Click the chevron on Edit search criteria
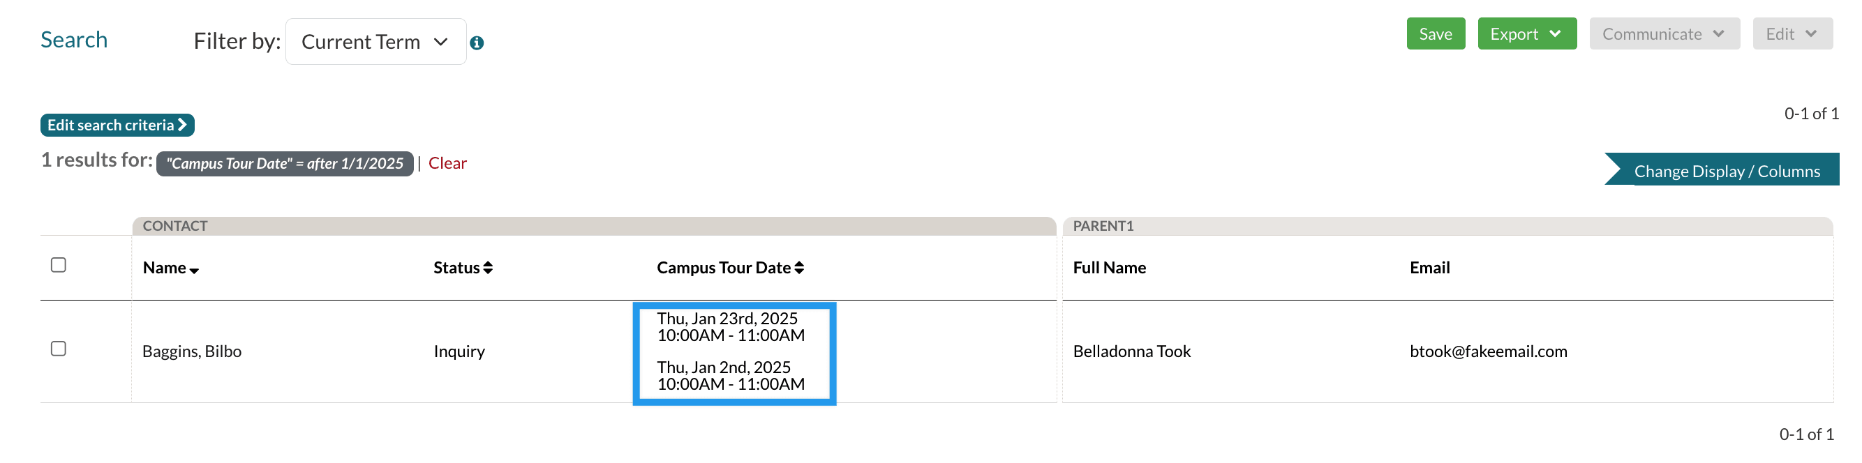The width and height of the screenshot is (1862, 463). click(183, 125)
